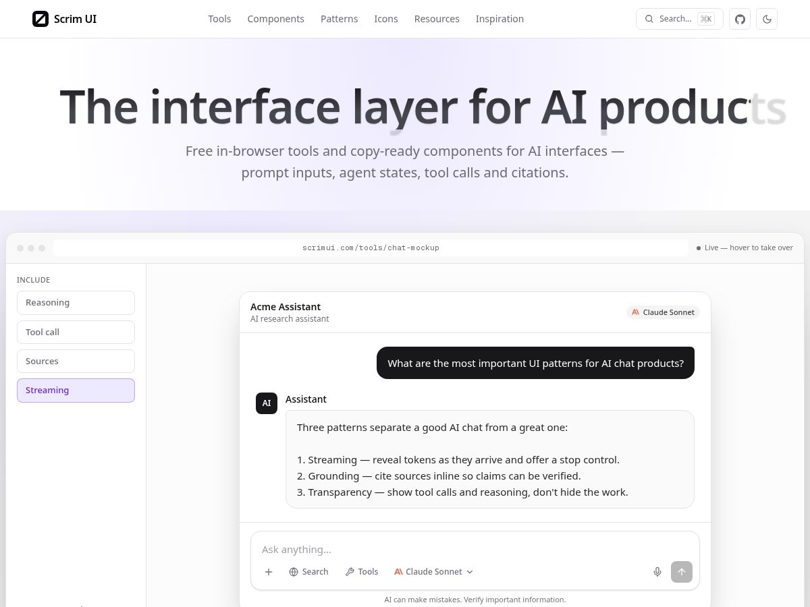Screen dimensions: 810x607
Task: Click the plus attach icon in prompt
Action: pyautogui.click(x=269, y=572)
